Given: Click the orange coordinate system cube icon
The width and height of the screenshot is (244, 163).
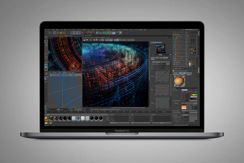Looking at the screenshot, I should pos(82,33).
